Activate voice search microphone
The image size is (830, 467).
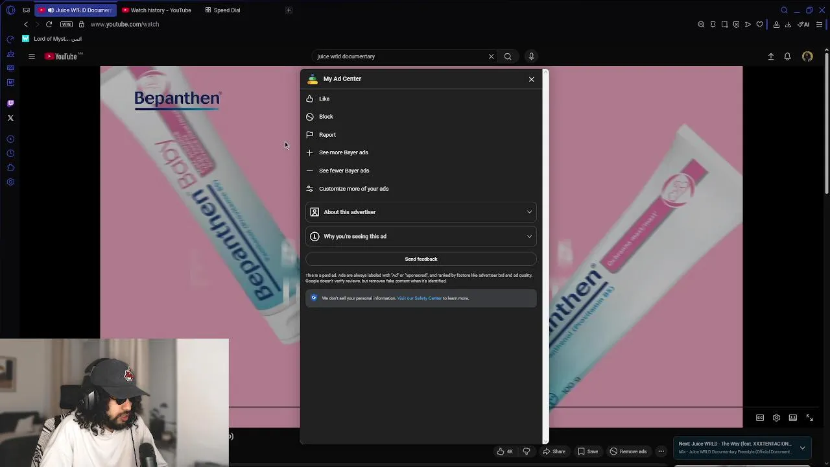(x=531, y=56)
